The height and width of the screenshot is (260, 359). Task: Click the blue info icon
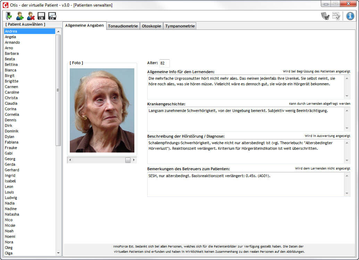(350, 16)
